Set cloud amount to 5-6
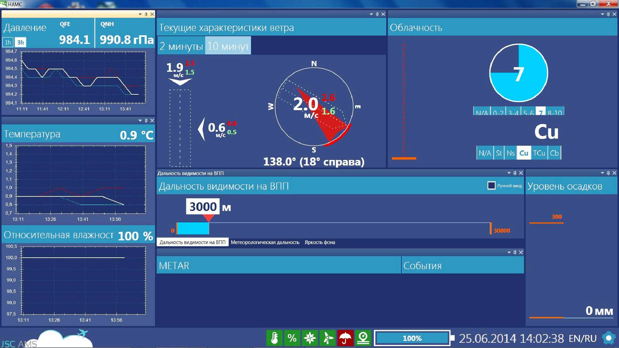The width and height of the screenshot is (619, 348). point(528,111)
